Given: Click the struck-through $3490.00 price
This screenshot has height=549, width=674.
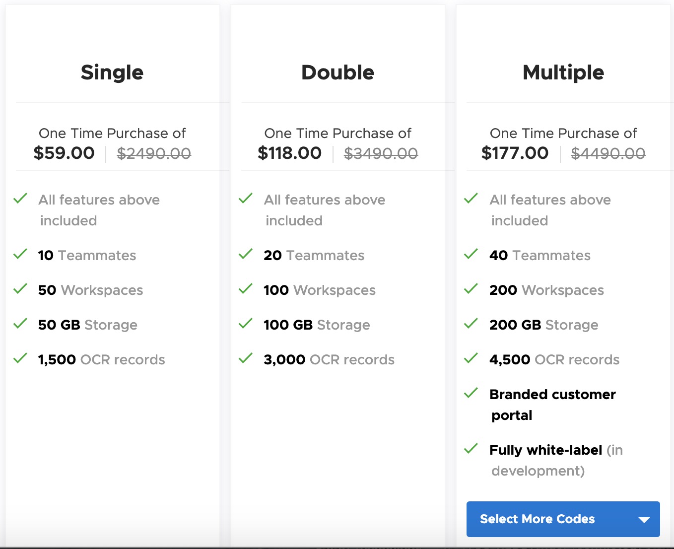Looking at the screenshot, I should pyautogui.click(x=381, y=153).
